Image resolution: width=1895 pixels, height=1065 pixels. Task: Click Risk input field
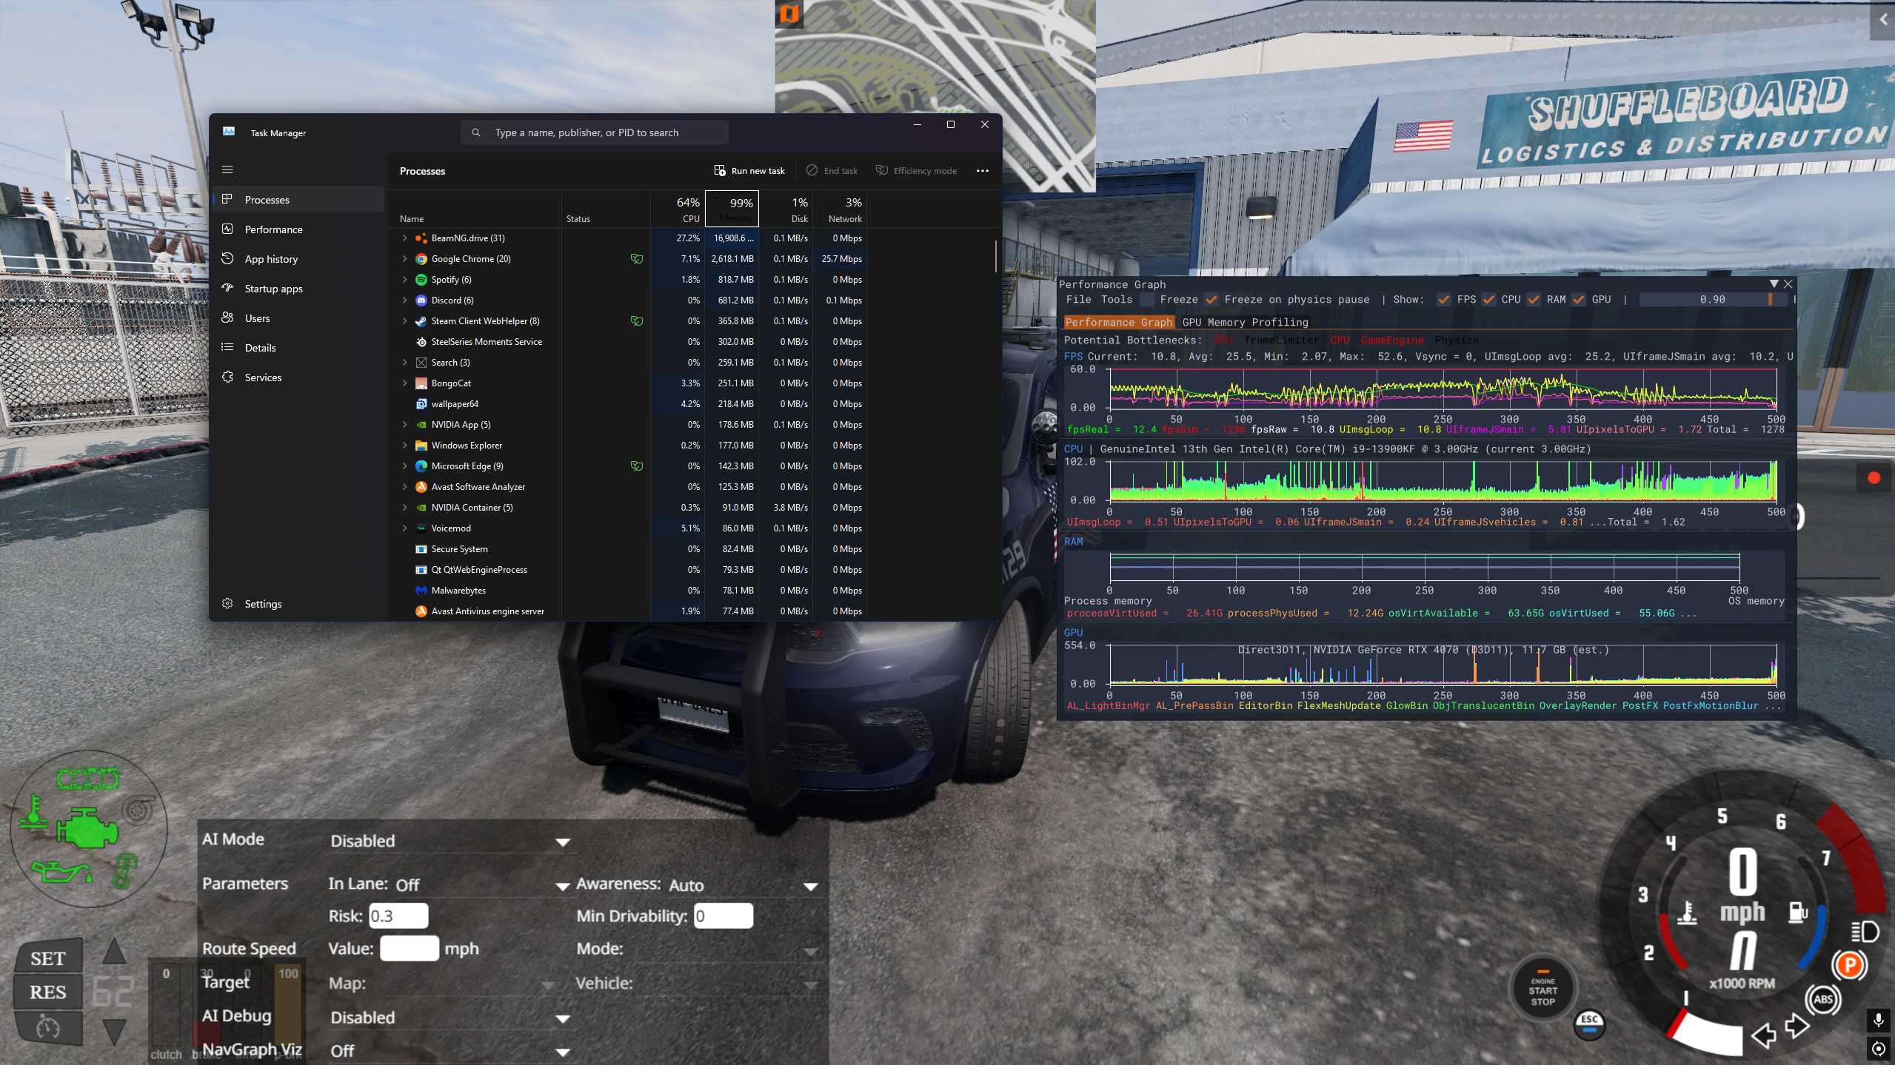pyautogui.click(x=398, y=916)
